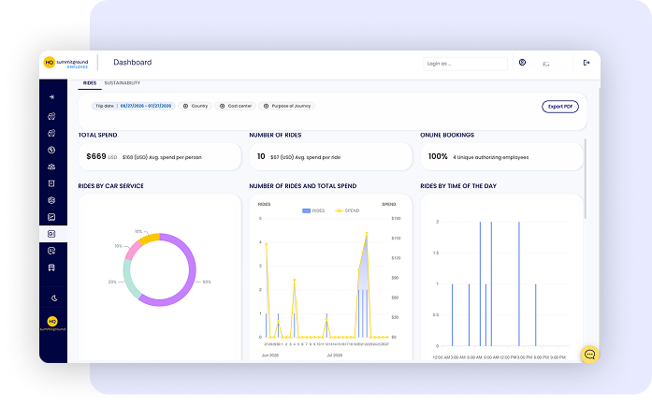Open the chart analytics icon in sidebar
Image resolution: width=652 pixels, height=406 pixels.
pos(51,217)
